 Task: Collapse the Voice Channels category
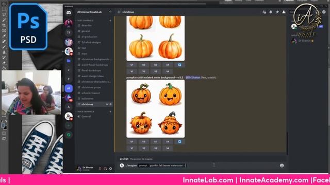86,112
